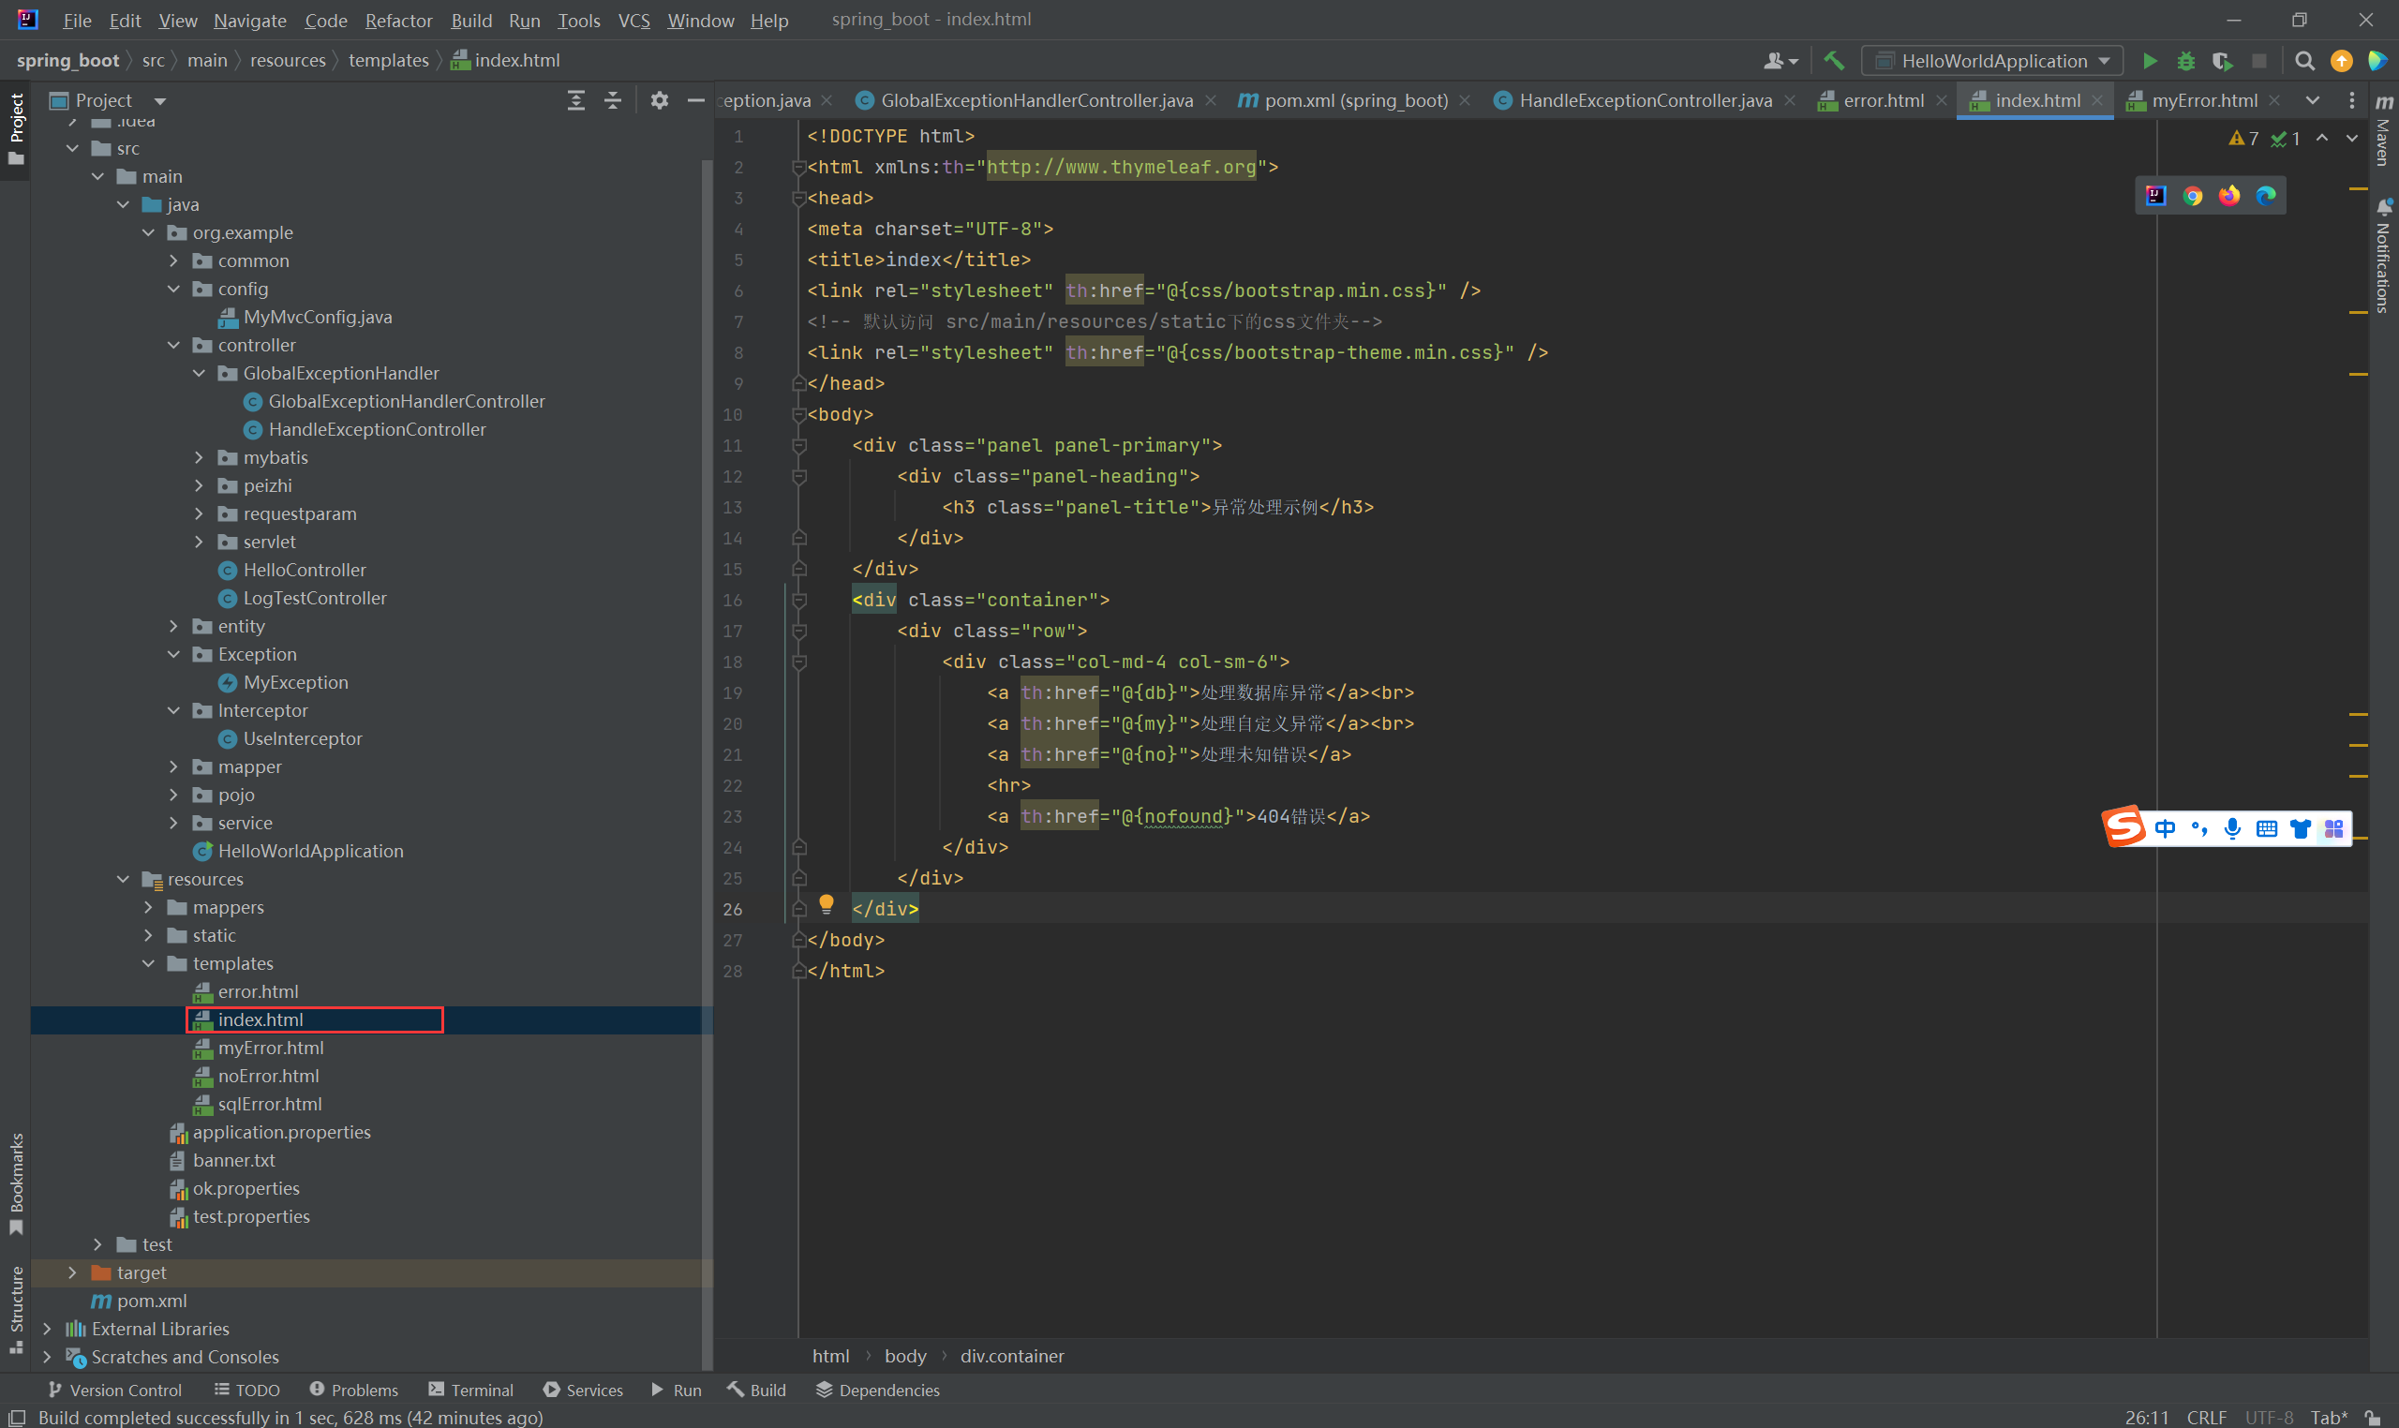2399x1428 pixels.
Task: Click the green Run application icon
Action: click(x=2149, y=61)
